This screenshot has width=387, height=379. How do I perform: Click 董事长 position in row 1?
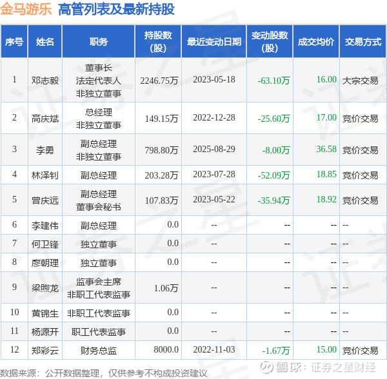(99, 68)
